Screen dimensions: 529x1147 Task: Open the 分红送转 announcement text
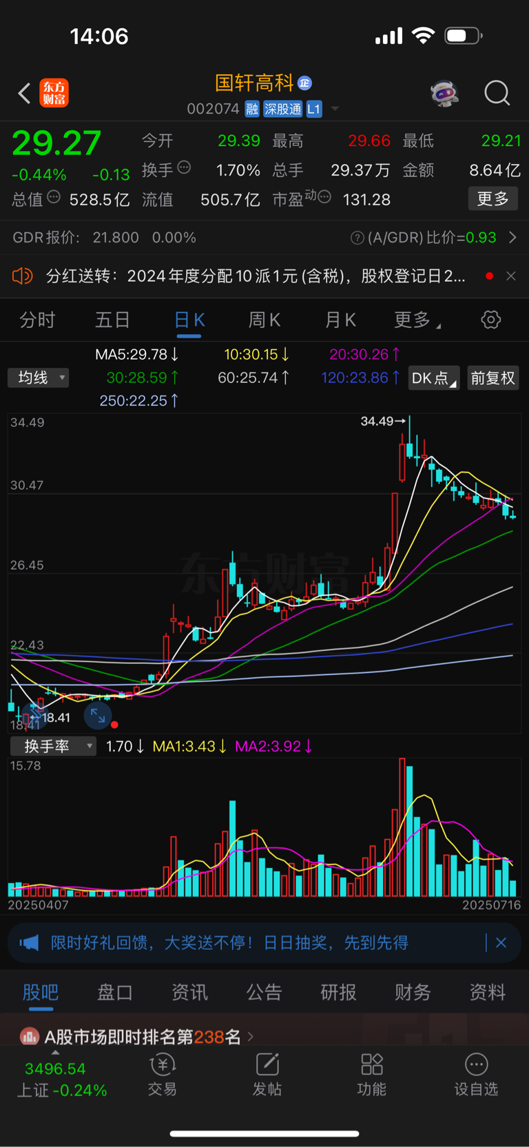(x=256, y=276)
